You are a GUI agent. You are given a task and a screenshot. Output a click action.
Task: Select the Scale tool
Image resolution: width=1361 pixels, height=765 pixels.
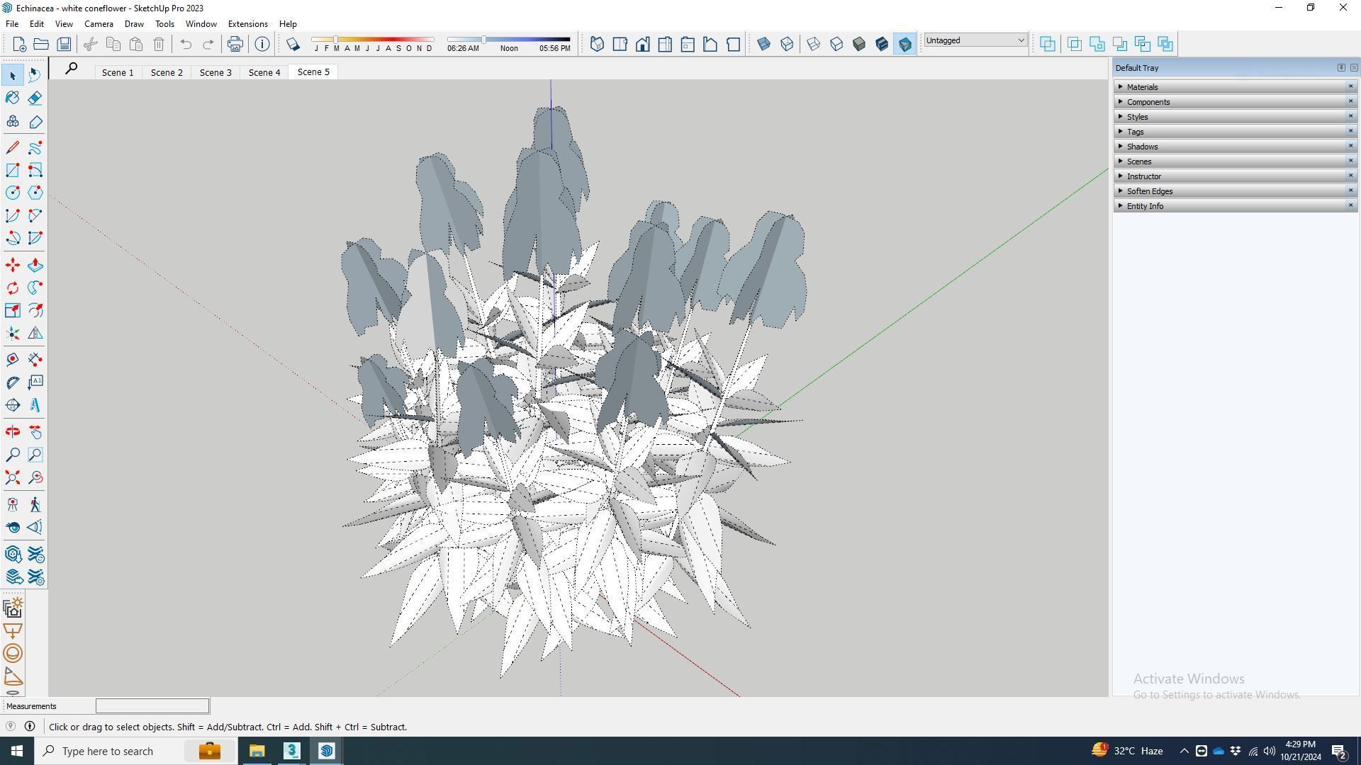point(13,310)
